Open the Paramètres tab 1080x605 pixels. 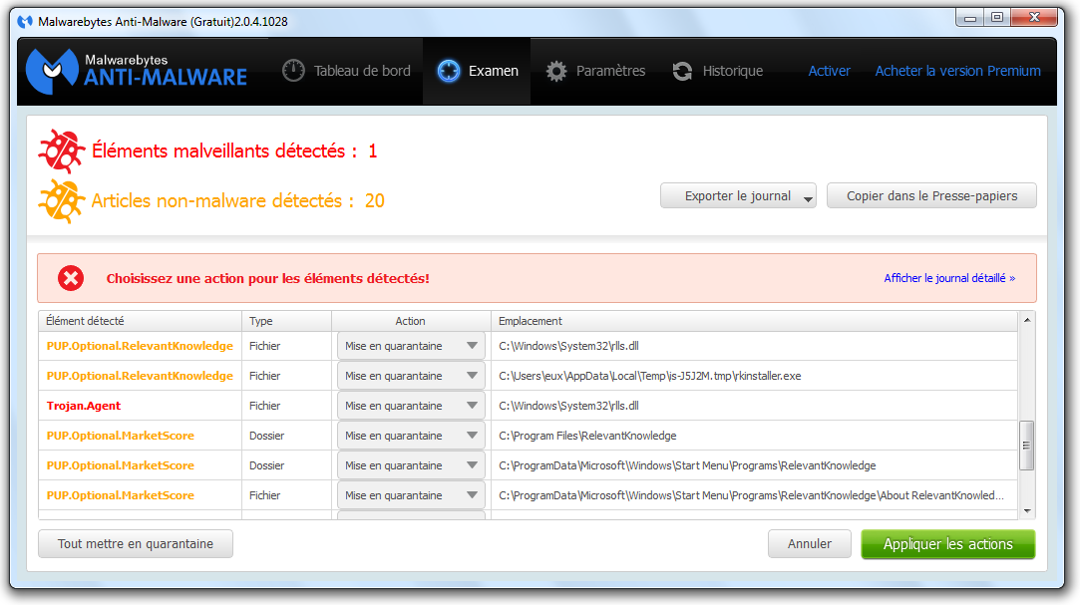coord(595,71)
